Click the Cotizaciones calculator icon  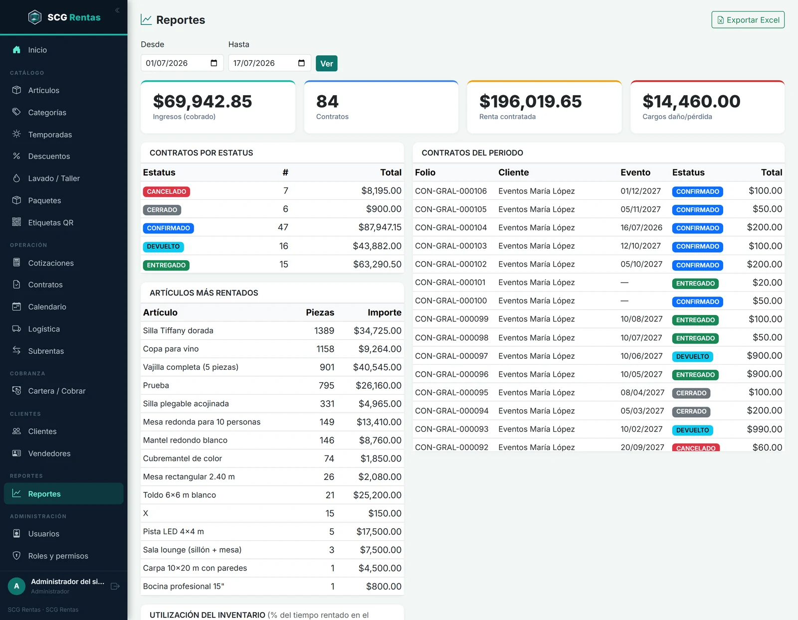coord(16,263)
